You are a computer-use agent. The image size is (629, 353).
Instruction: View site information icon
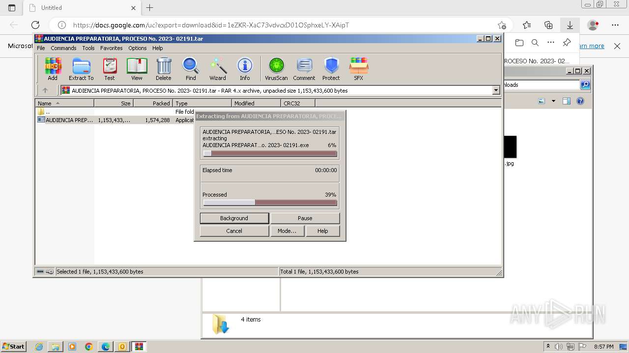tap(62, 25)
